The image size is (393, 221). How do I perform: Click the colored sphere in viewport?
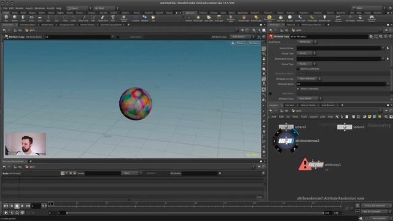(x=136, y=104)
